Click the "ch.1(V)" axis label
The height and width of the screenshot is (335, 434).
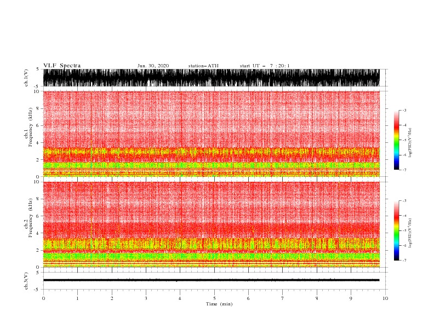click(x=26, y=78)
